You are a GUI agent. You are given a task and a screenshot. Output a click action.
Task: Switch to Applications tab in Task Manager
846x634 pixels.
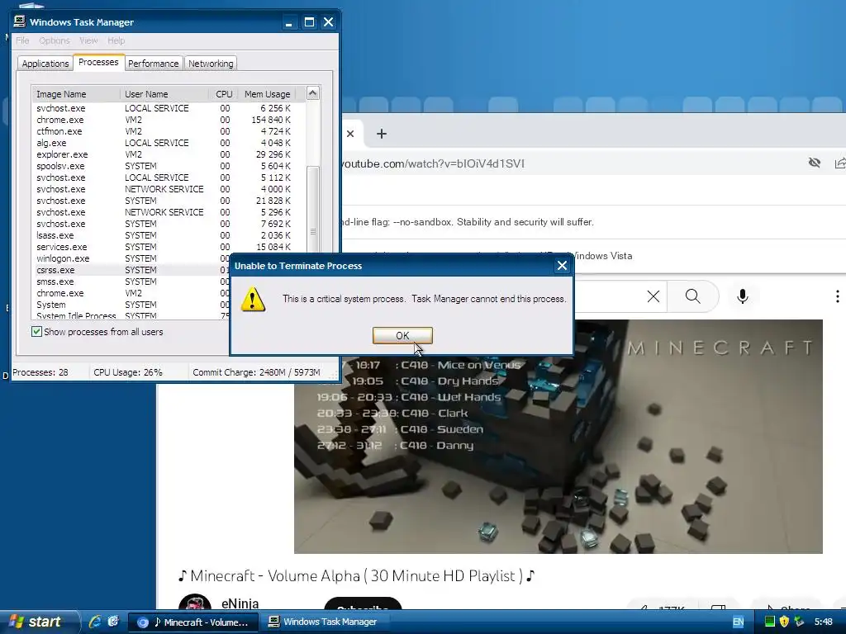pyautogui.click(x=45, y=64)
